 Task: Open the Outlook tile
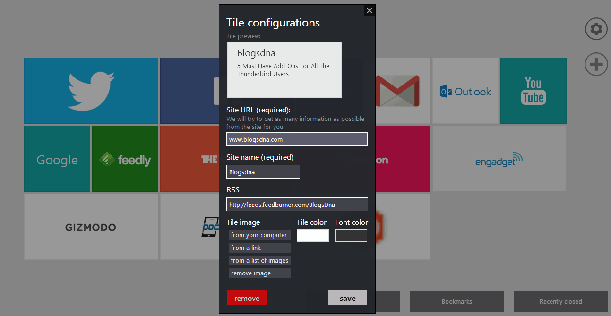[465, 91]
